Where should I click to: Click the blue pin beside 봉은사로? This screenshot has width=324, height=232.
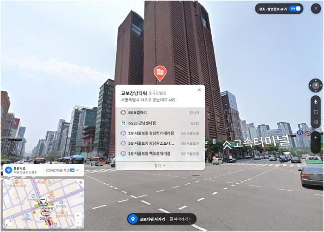[8, 170]
